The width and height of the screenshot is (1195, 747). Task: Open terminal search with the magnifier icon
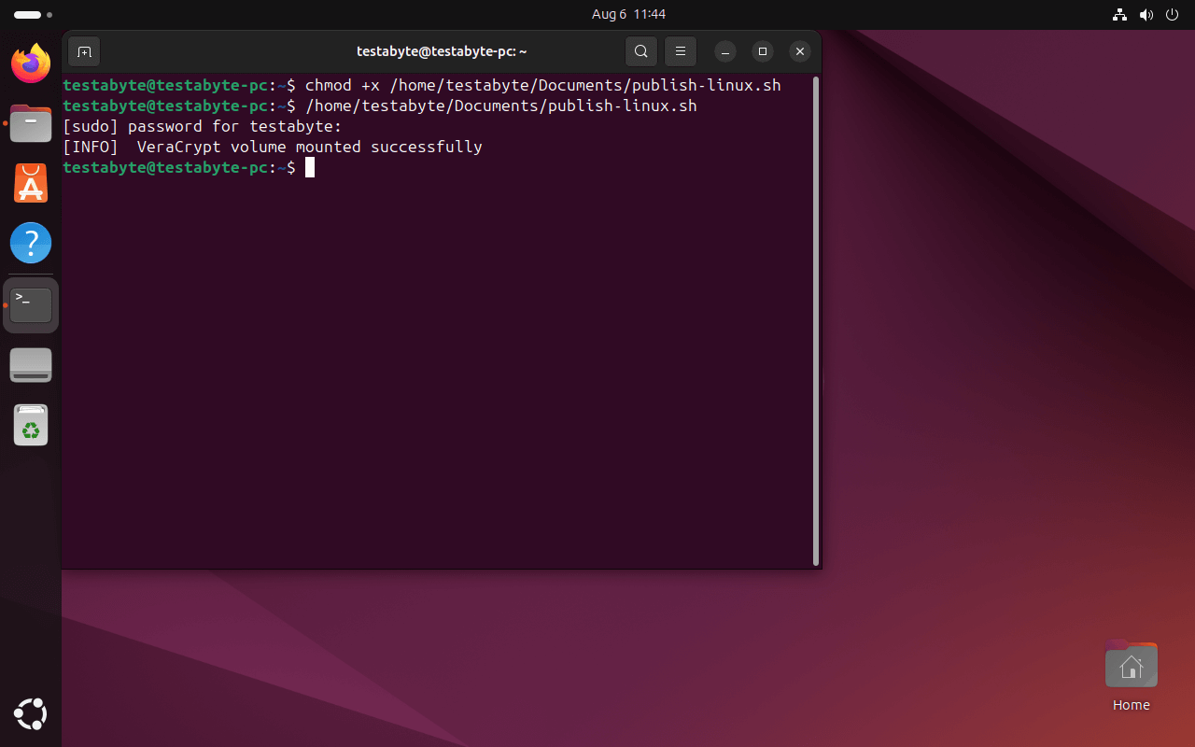(640, 51)
